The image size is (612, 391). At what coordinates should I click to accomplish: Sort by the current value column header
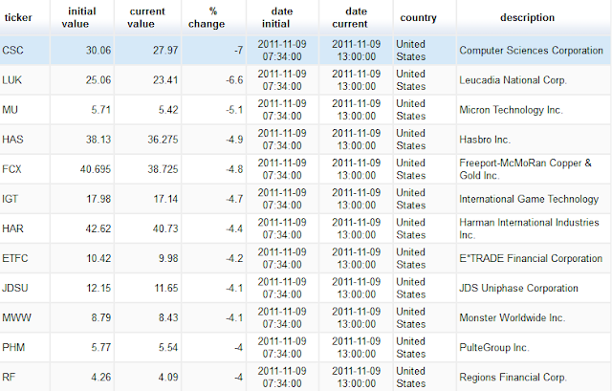147,17
